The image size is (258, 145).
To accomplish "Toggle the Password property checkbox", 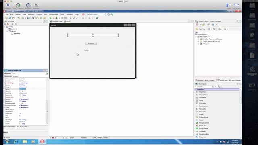I will click(x=21, y=95).
